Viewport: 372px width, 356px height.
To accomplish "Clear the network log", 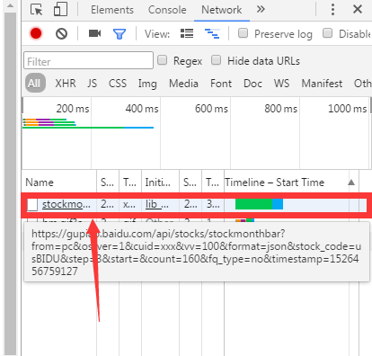I will (61, 33).
